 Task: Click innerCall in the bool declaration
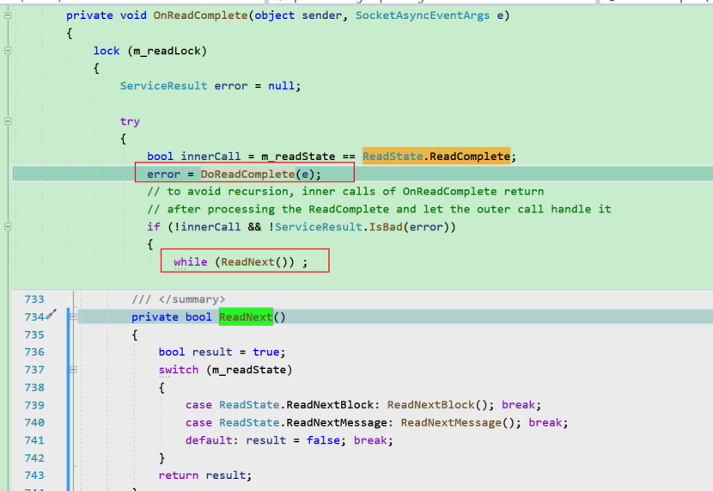[210, 157]
